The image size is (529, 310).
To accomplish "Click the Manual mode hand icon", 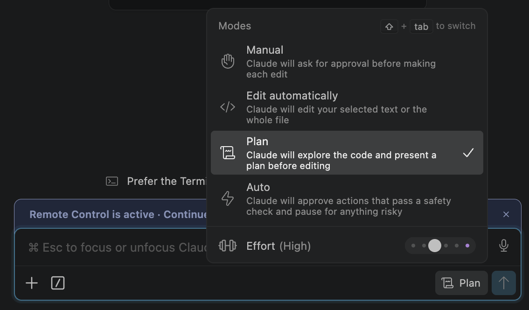I will pos(228,62).
